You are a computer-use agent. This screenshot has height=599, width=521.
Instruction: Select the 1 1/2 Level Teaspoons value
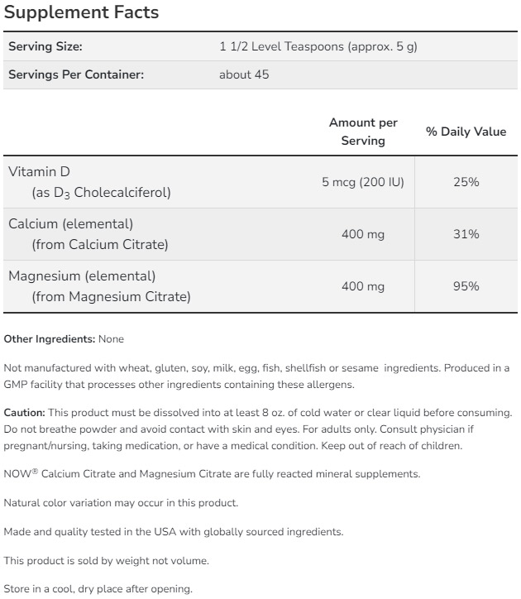pyautogui.click(x=318, y=46)
